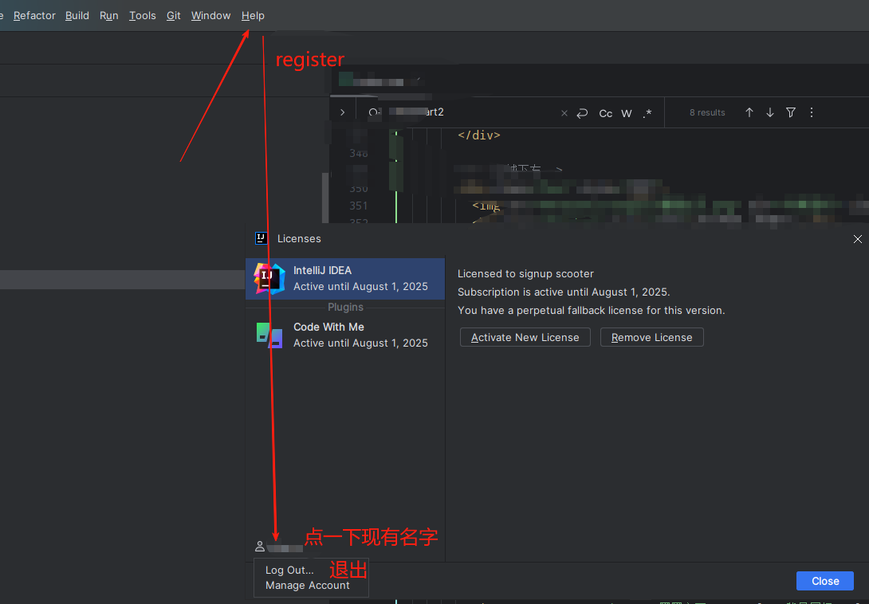Open the Run menu
The width and height of the screenshot is (869, 604).
click(108, 15)
